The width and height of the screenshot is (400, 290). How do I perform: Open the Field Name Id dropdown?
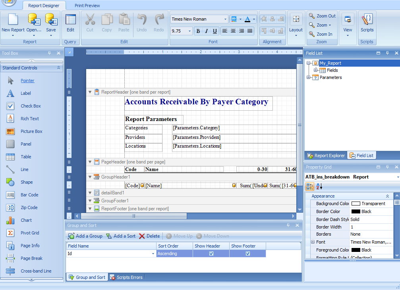click(x=153, y=254)
